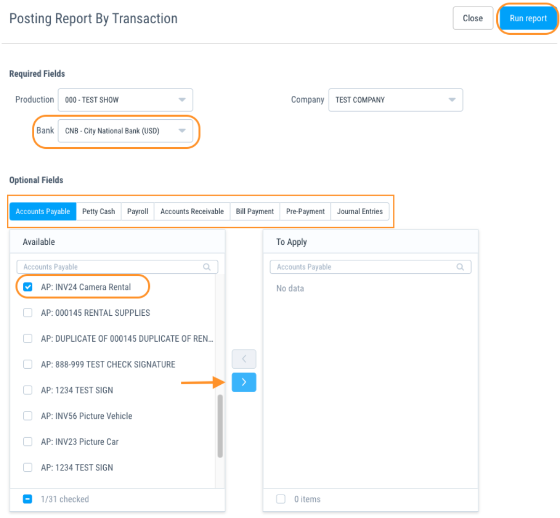
Task: Open the Accounts Receivable tab
Action: pyautogui.click(x=192, y=212)
